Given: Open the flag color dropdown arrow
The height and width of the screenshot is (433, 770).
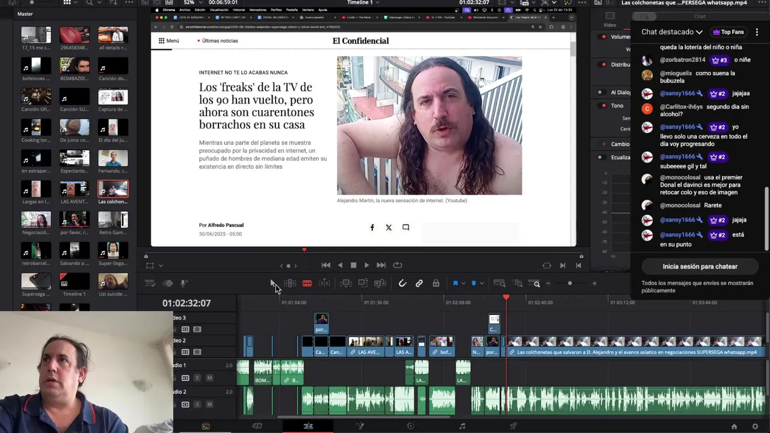Looking at the screenshot, I should pyautogui.click(x=463, y=283).
